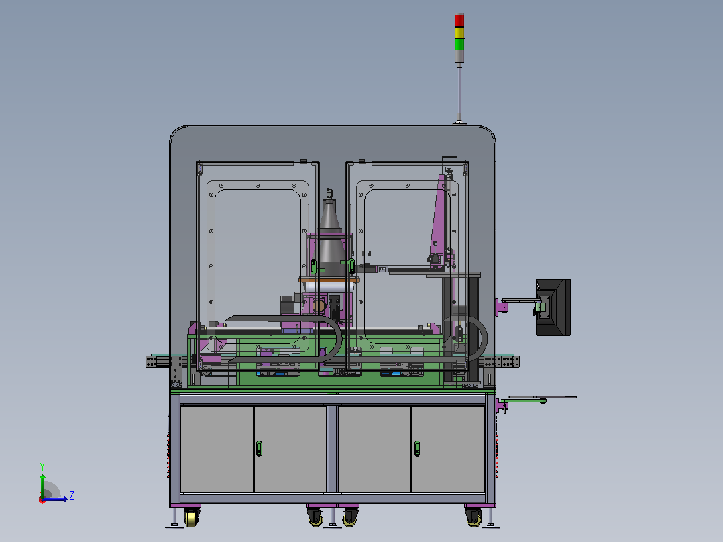Viewport: 723px width, 542px height.
Task: Select the left conveyor rail end outside enclosure
Action: click(x=158, y=361)
